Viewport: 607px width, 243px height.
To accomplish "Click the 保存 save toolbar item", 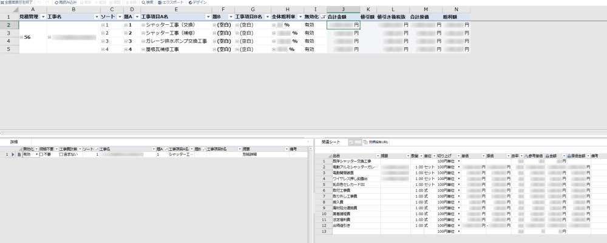I will pyautogui.click(x=86, y=2).
